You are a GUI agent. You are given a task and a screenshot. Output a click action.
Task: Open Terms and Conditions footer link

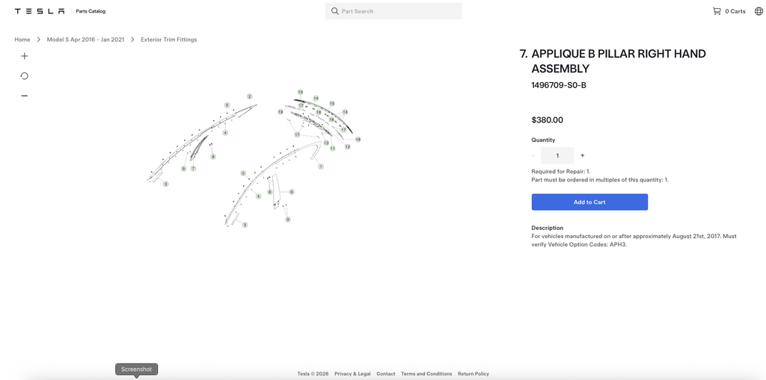[426, 374]
